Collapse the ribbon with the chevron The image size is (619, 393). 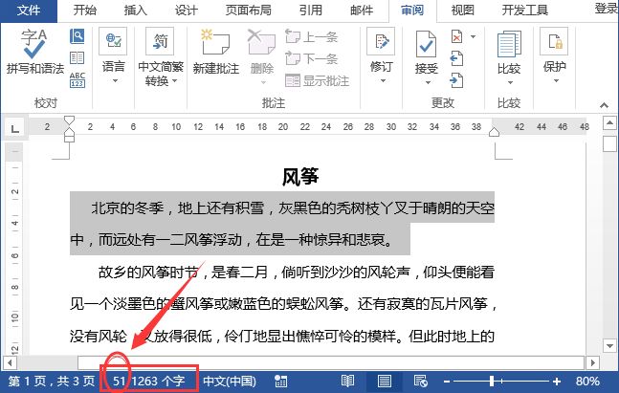(604, 105)
